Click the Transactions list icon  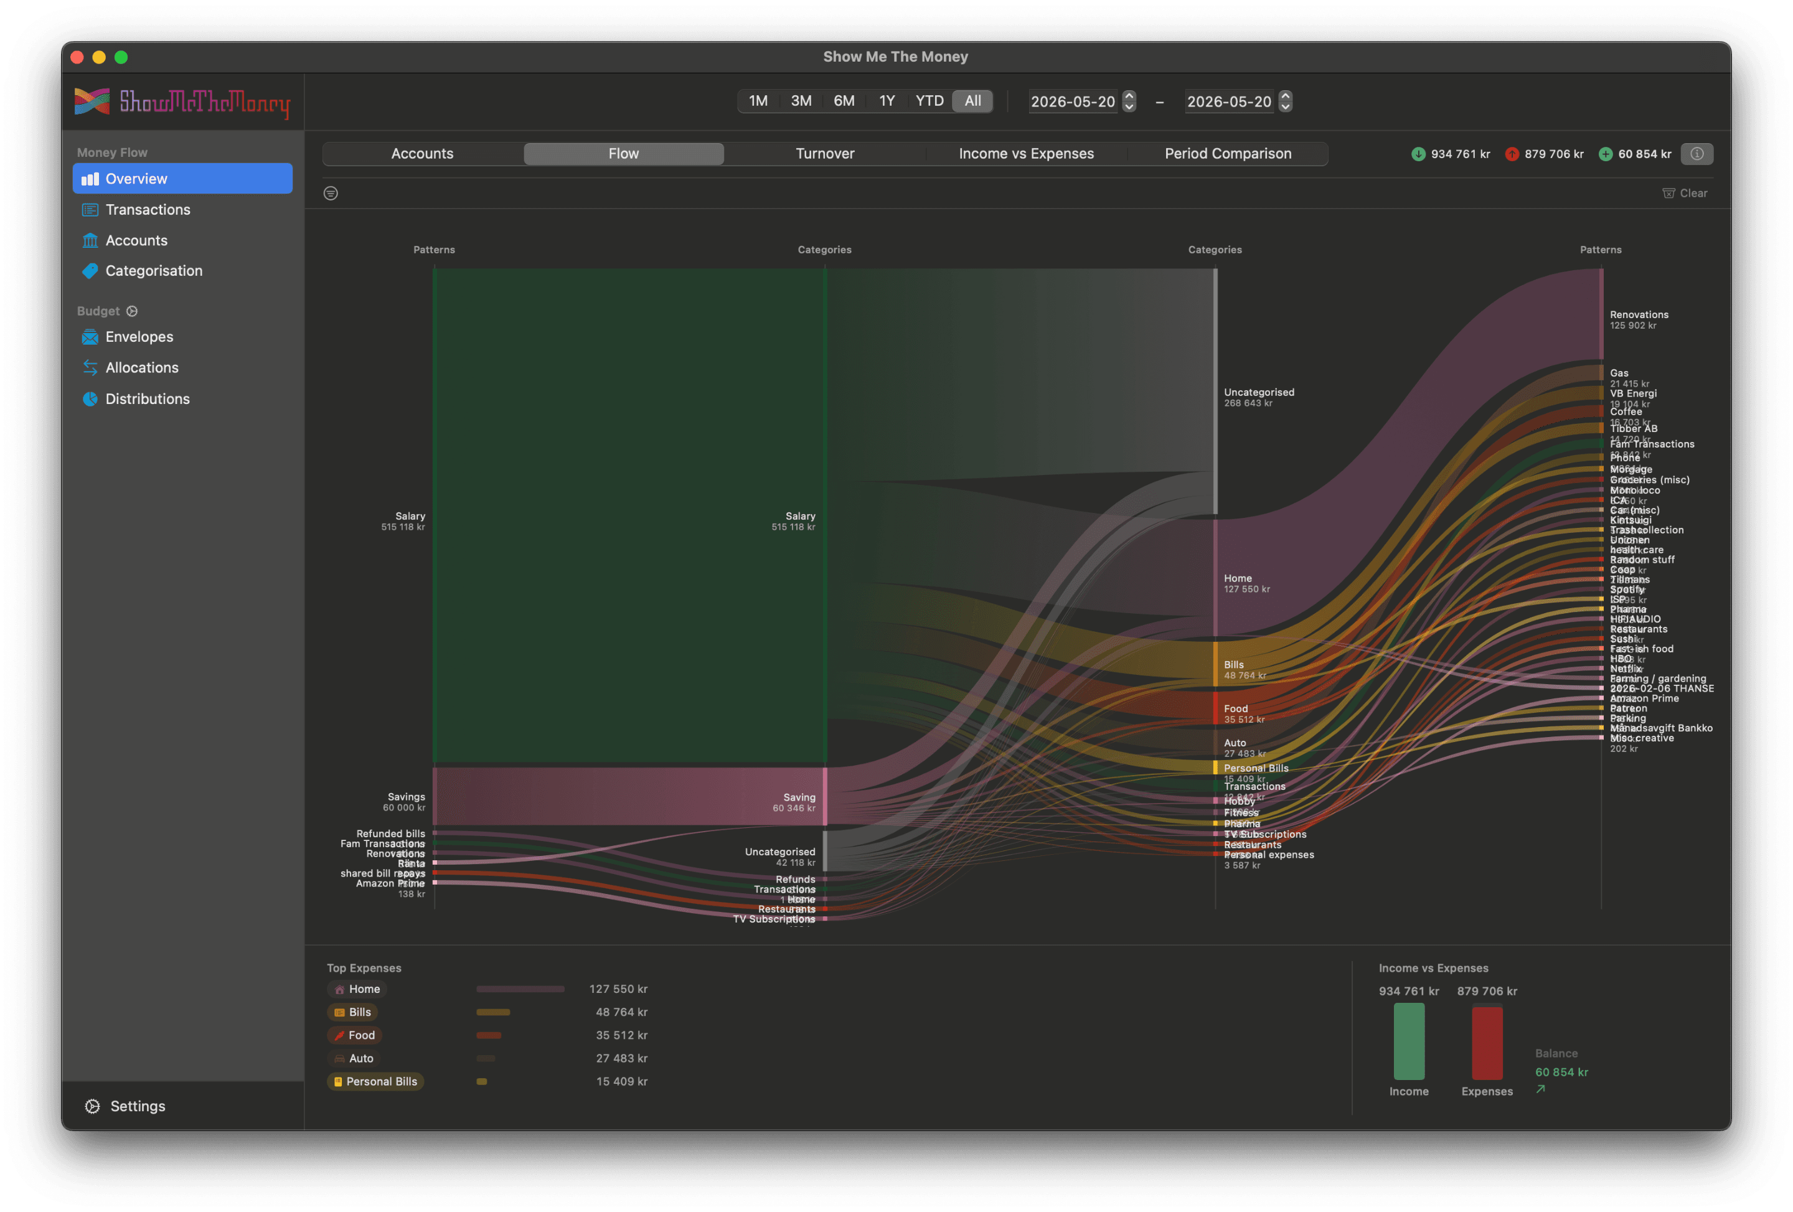(x=90, y=210)
